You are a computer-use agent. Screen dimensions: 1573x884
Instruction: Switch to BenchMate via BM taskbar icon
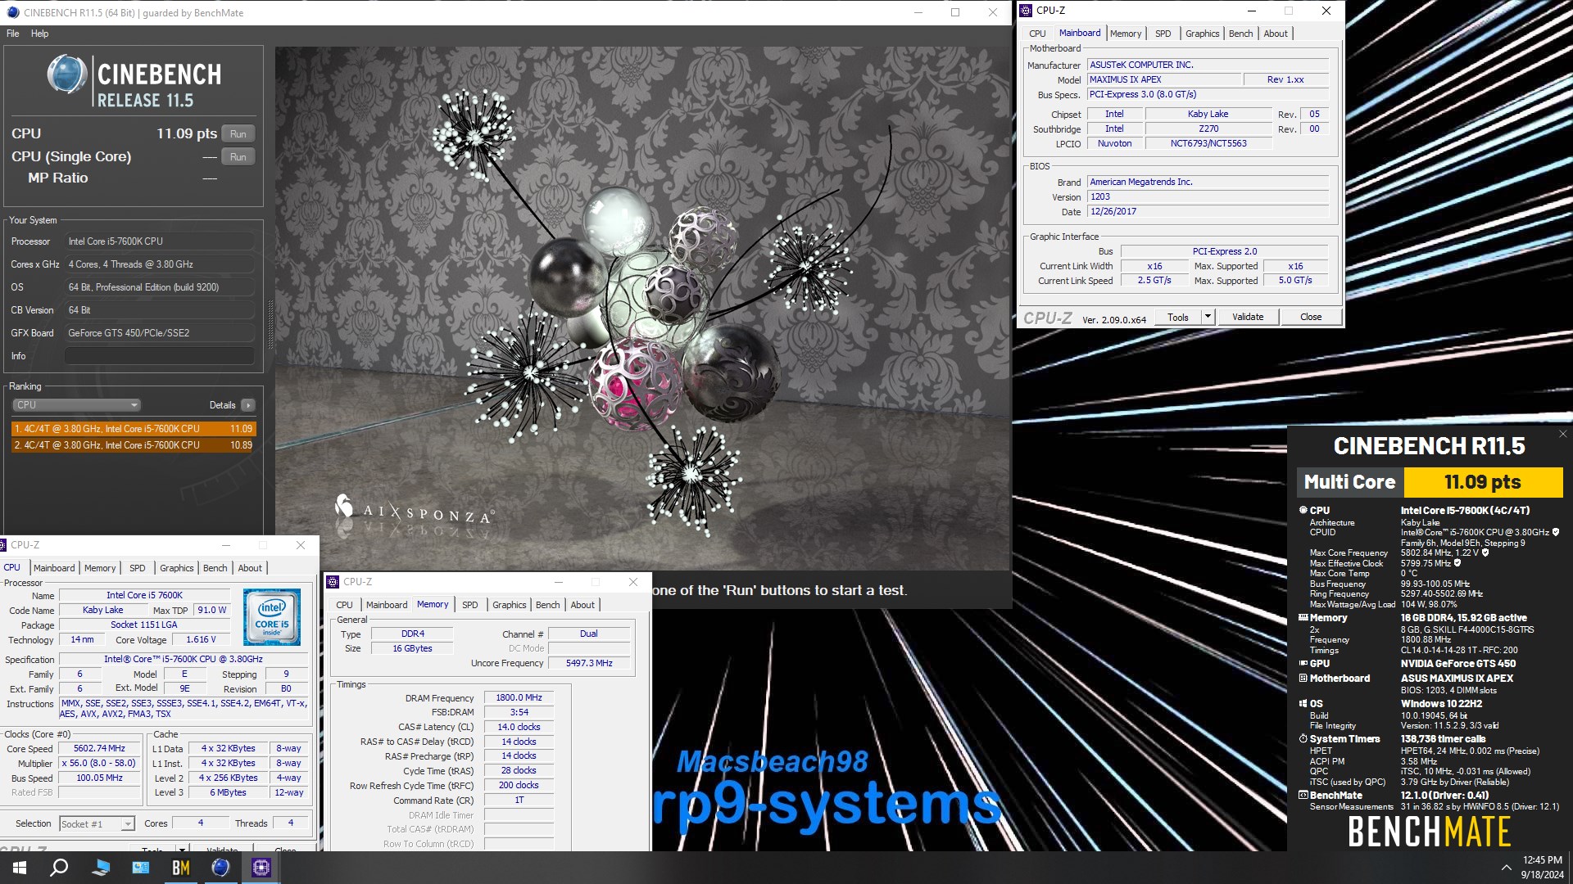pos(181,868)
